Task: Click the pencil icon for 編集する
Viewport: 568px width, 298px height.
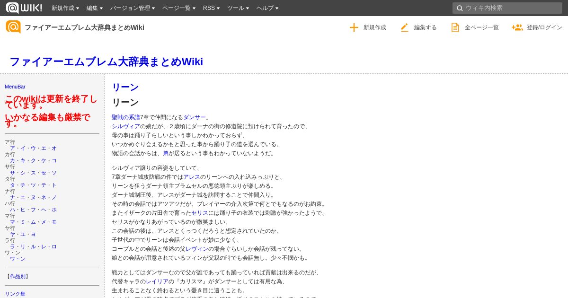Action: pyautogui.click(x=404, y=27)
